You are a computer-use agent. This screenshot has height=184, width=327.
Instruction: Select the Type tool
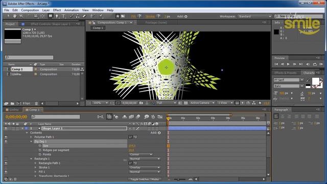point(63,16)
